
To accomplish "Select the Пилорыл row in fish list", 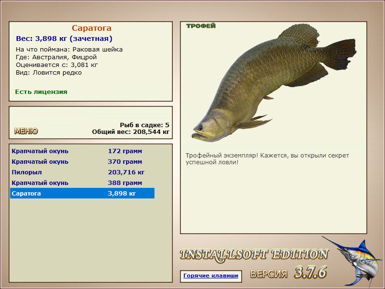I will (82, 172).
